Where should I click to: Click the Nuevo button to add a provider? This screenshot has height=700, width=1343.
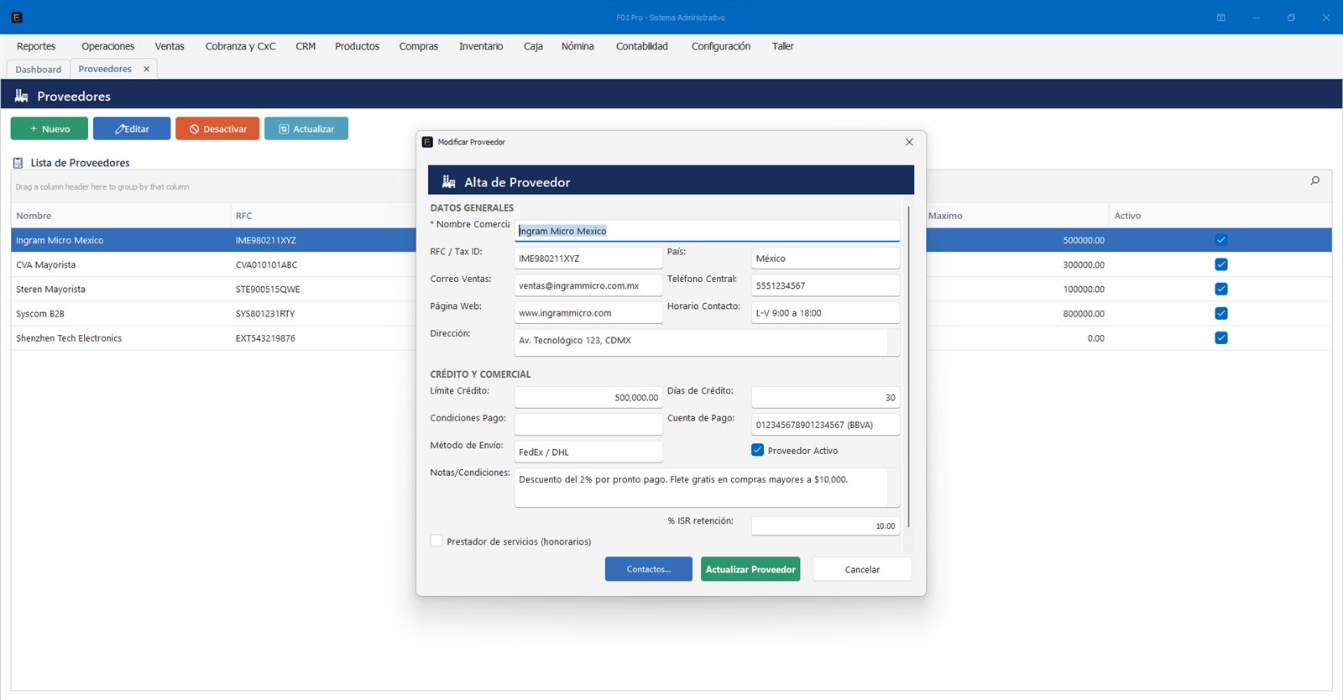point(50,128)
